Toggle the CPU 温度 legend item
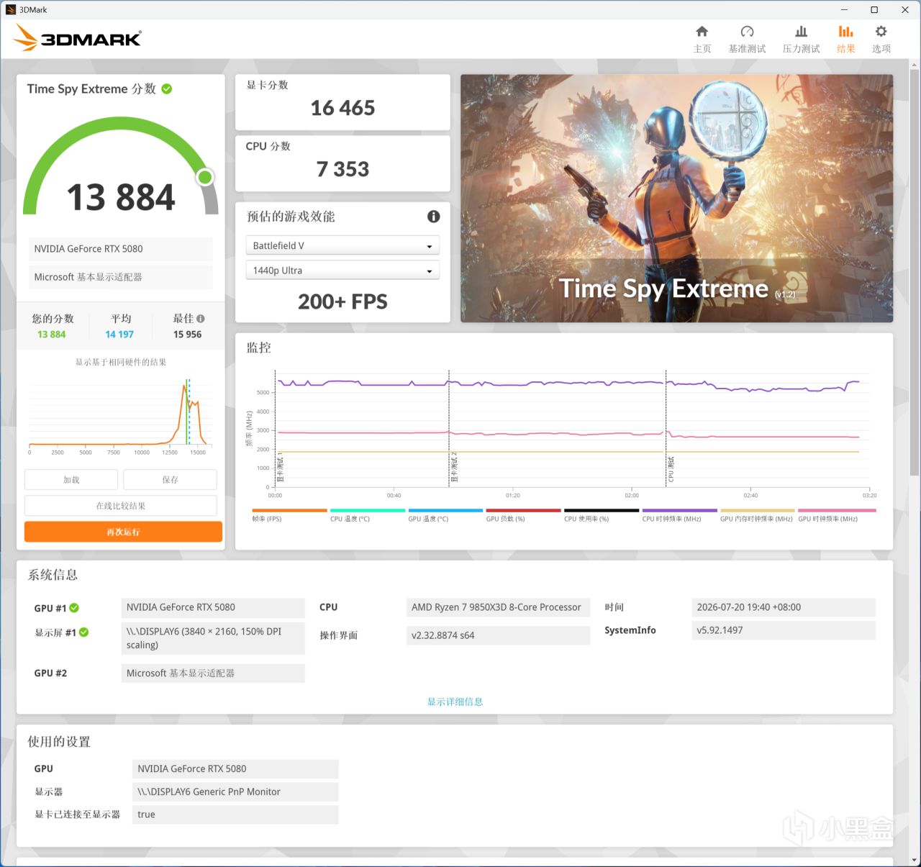Screen dimensions: 921x867 coord(367,515)
